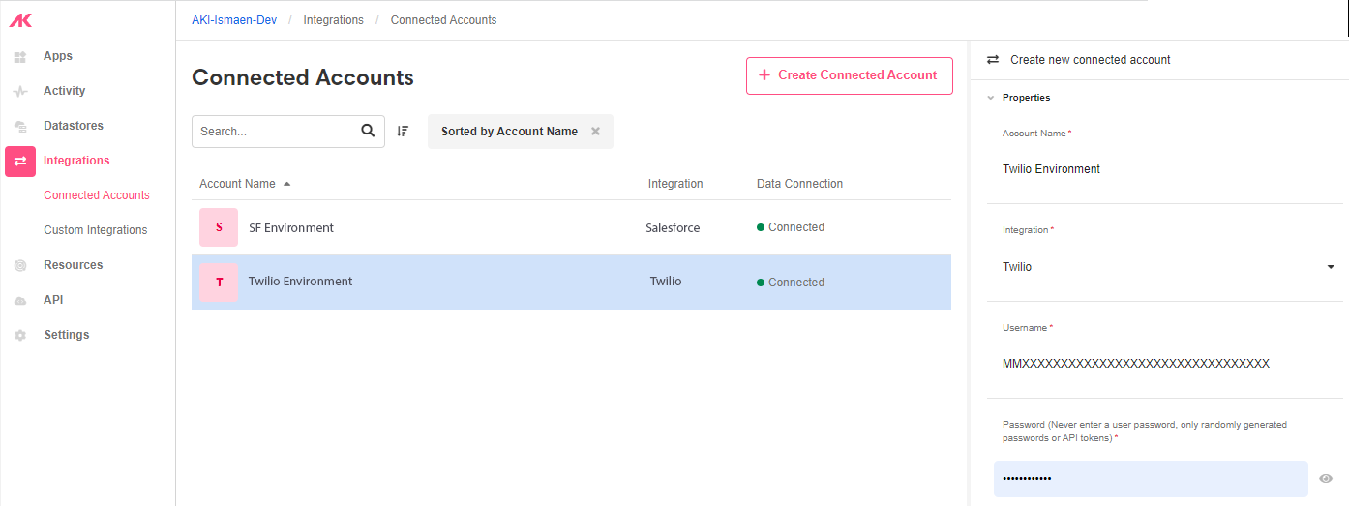Click the Connected Accounts page heading

(303, 77)
